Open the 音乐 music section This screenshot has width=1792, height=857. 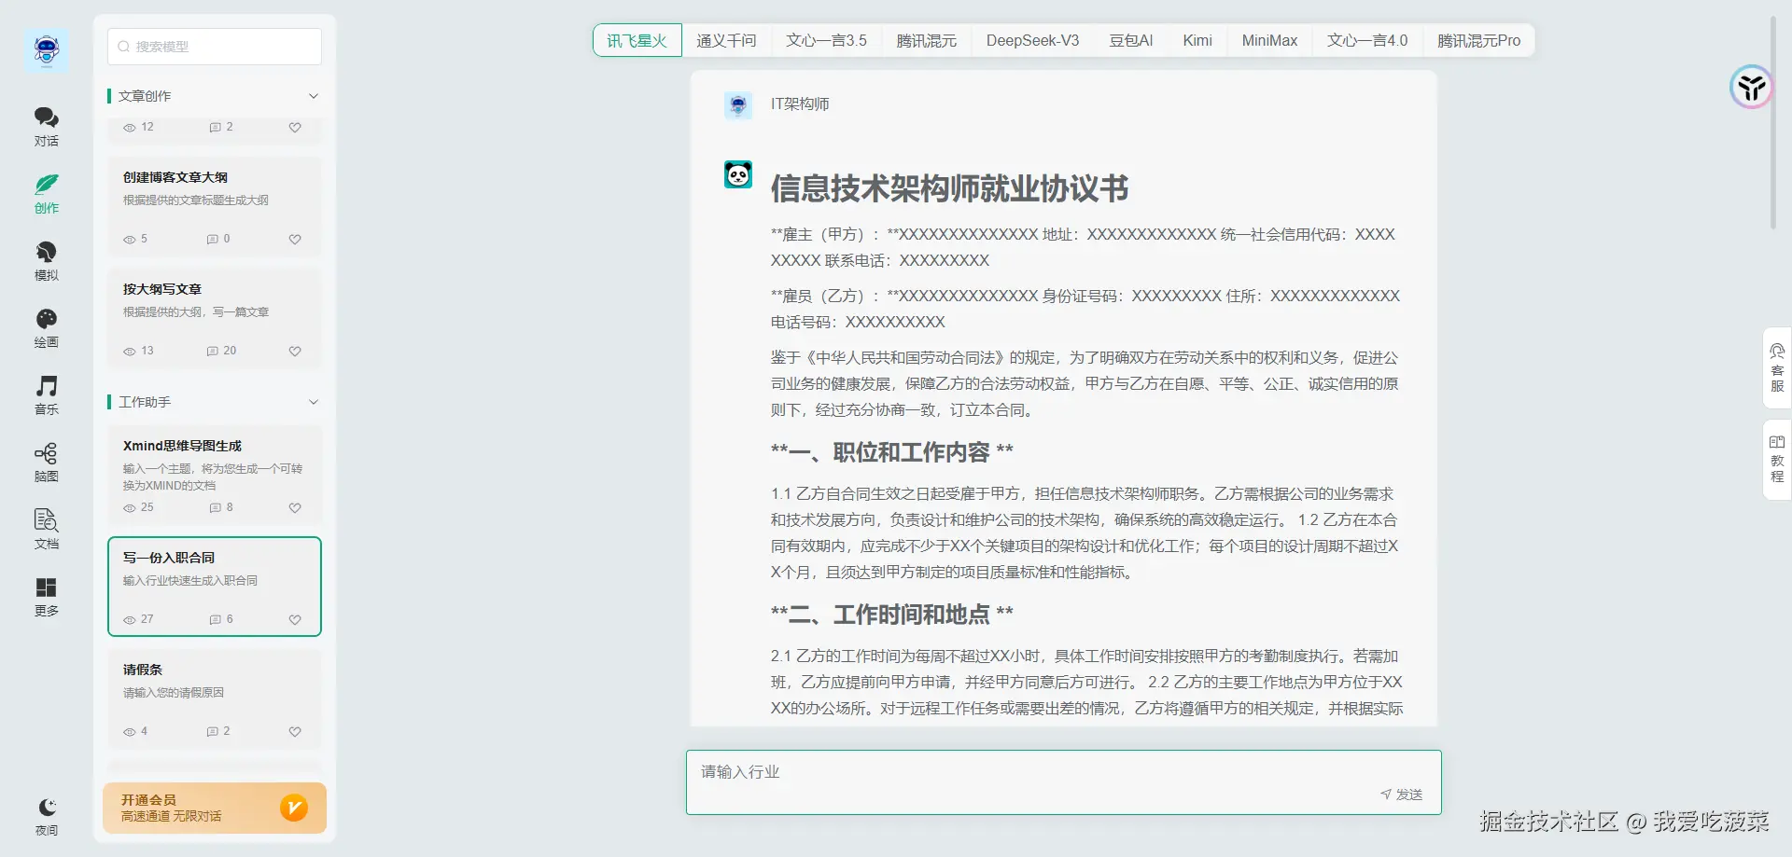[x=47, y=395]
